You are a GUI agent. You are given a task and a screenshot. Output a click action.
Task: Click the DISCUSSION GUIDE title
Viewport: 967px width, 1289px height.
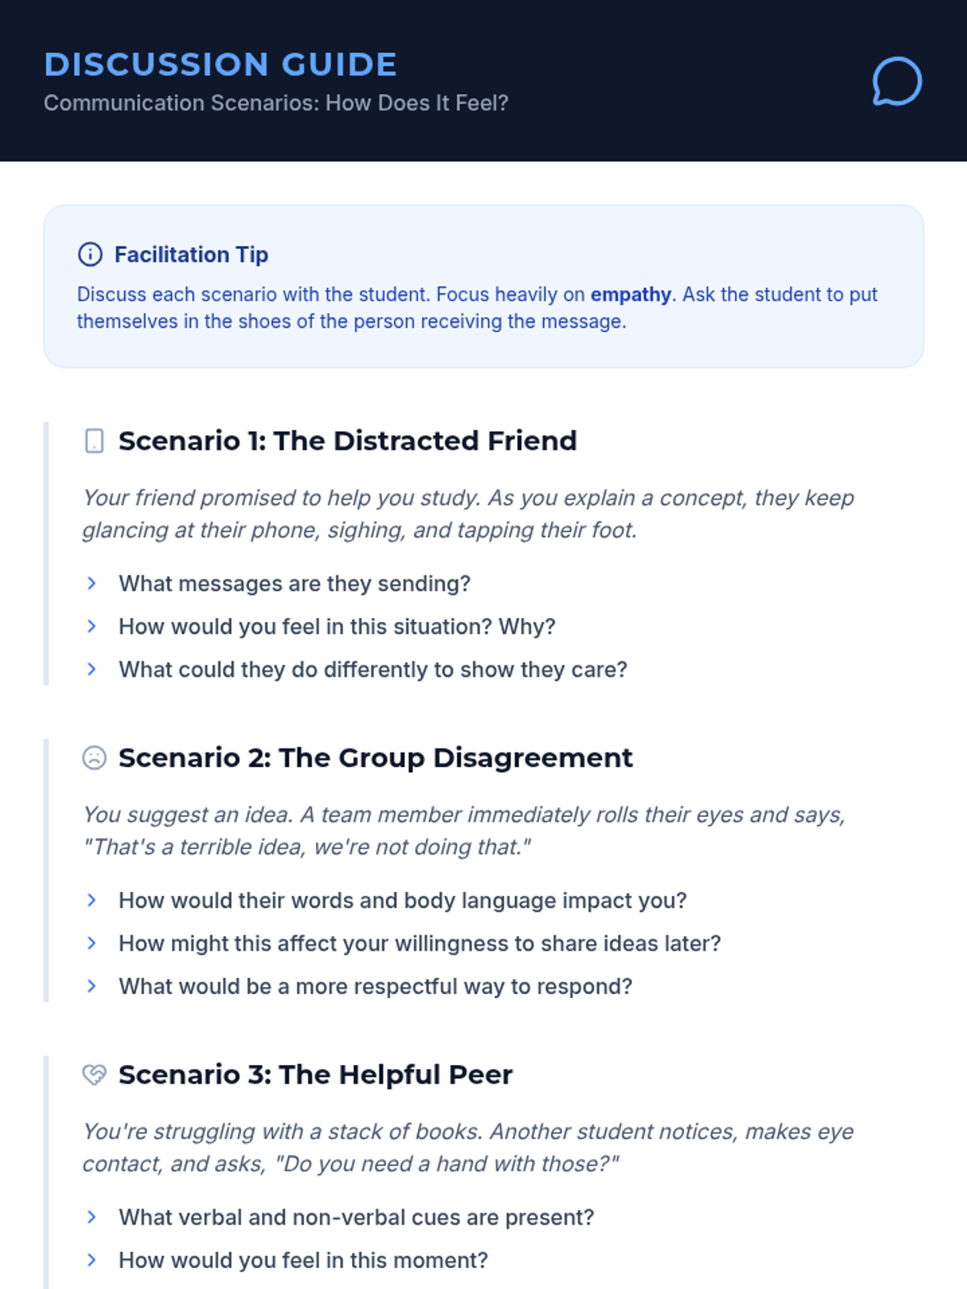[x=220, y=64]
